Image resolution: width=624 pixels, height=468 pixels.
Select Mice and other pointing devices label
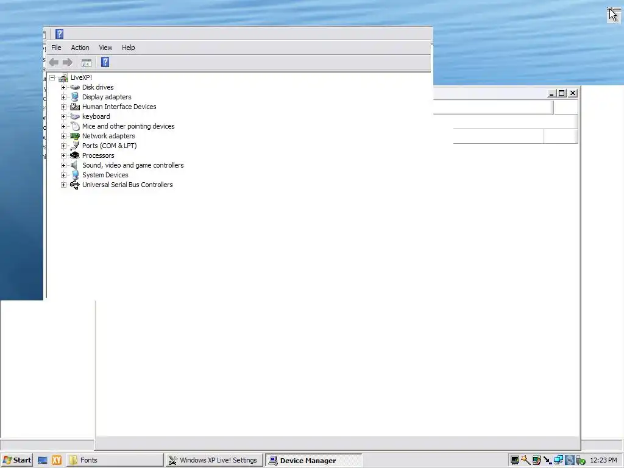pos(128,126)
